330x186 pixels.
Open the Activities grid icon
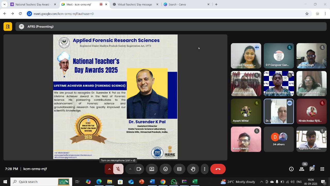[322, 169]
